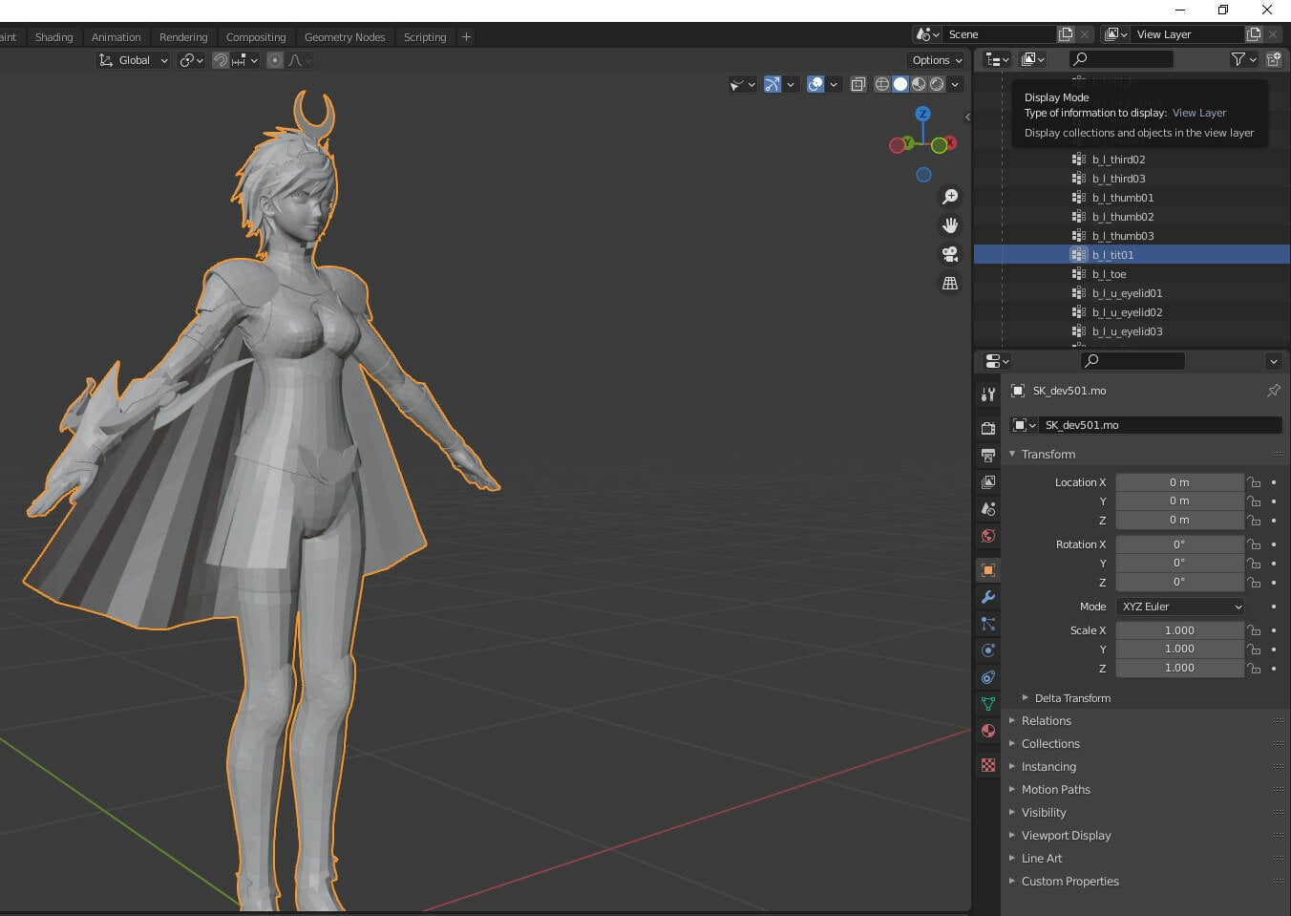Add a new workspace with the plus button
The height and width of the screenshot is (916, 1291).
[x=466, y=37]
